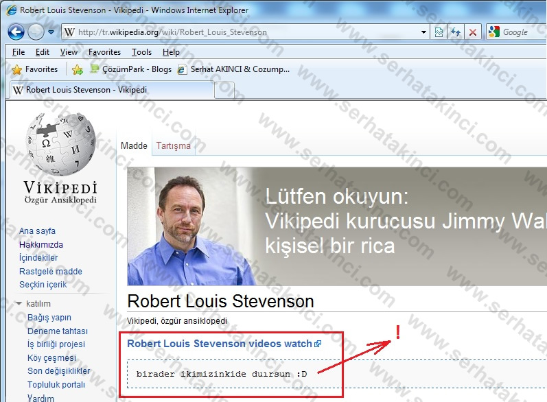Click the 'Vikipedi, özgür ansiklopedi' subtitle text
Viewport: 547px width, 402px height.
[x=177, y=321]
